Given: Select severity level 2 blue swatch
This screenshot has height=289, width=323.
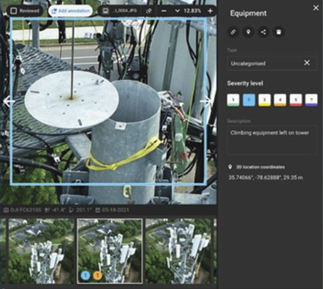Looking at the screenshot, I should point(249,100).
